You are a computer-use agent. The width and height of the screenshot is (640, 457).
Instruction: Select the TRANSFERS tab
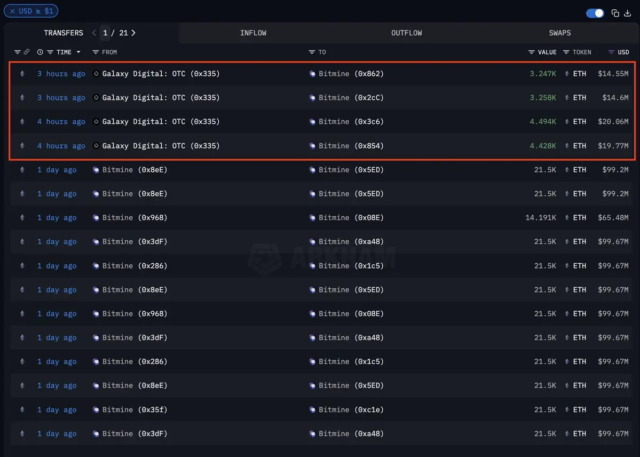point(64,33)
